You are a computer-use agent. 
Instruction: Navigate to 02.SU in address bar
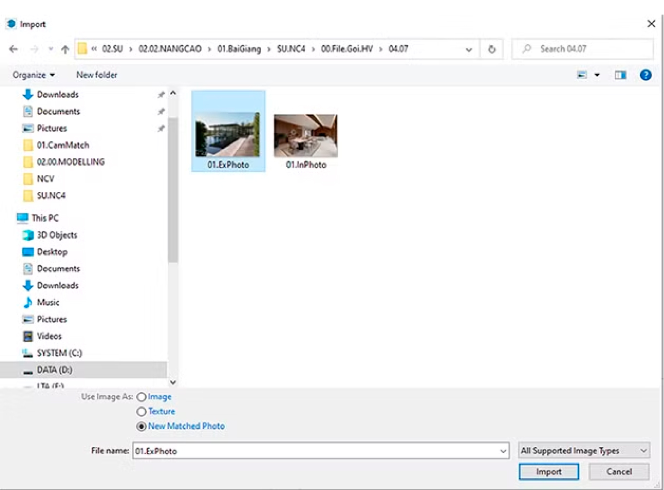112,49
